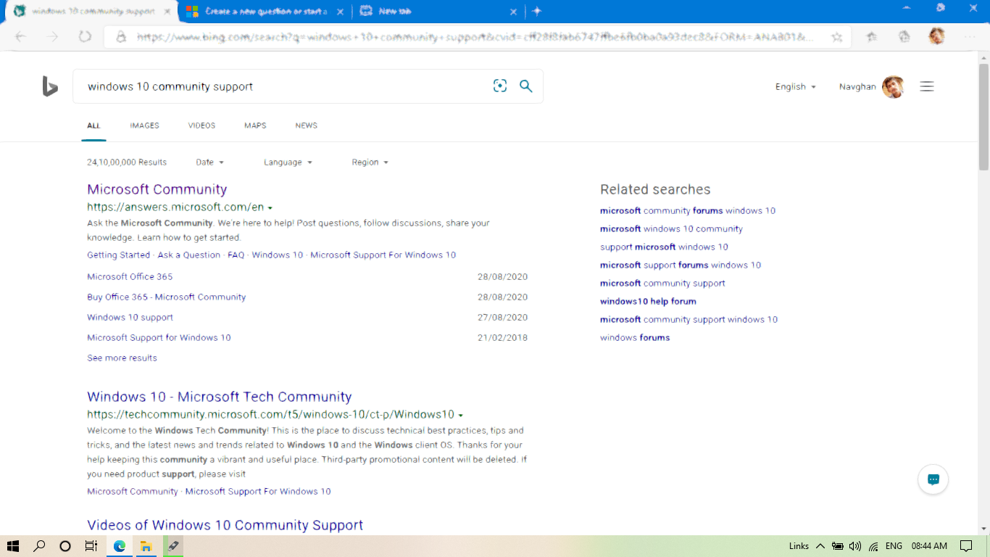Open a new tab with plus button
Image resolution: width=990 pixels, height=557 pixels.
pyautogui.click(x=537, y=11)
